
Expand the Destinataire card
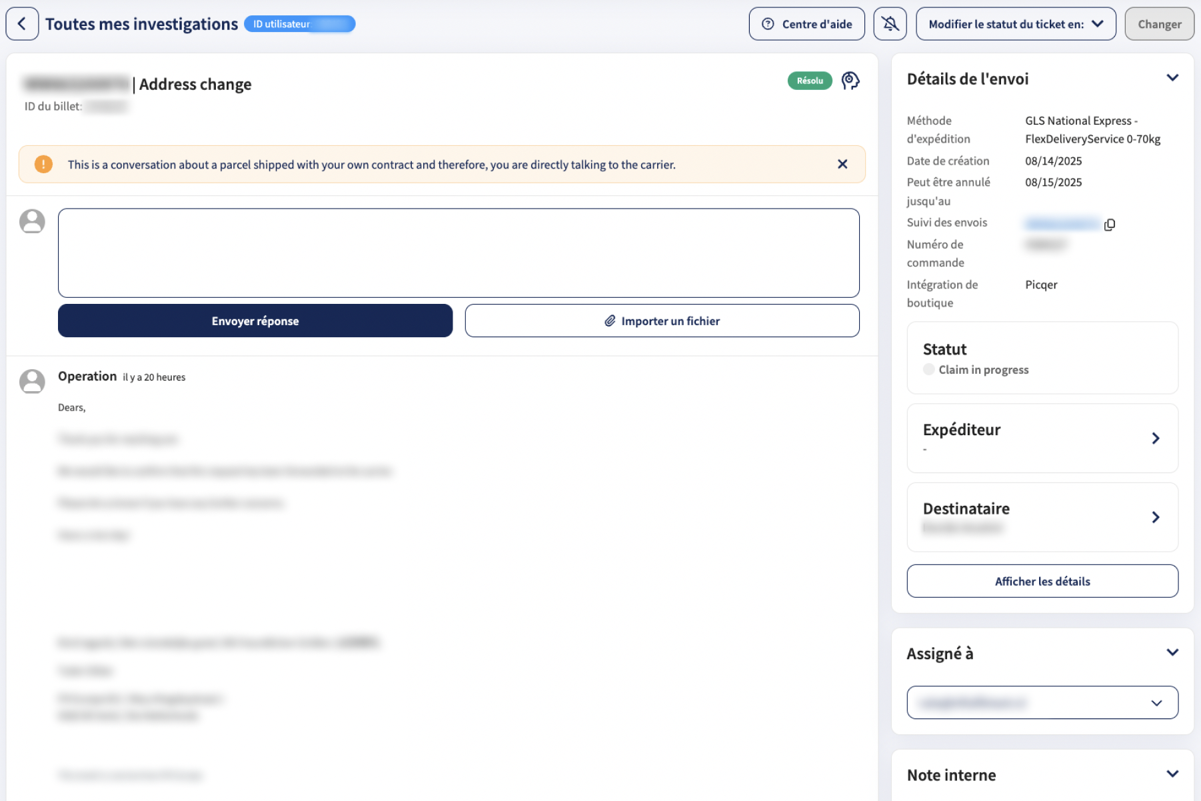click(1042, 517)
